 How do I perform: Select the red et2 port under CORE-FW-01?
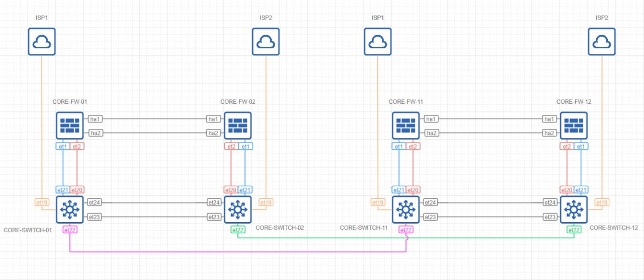pos(77,147)
